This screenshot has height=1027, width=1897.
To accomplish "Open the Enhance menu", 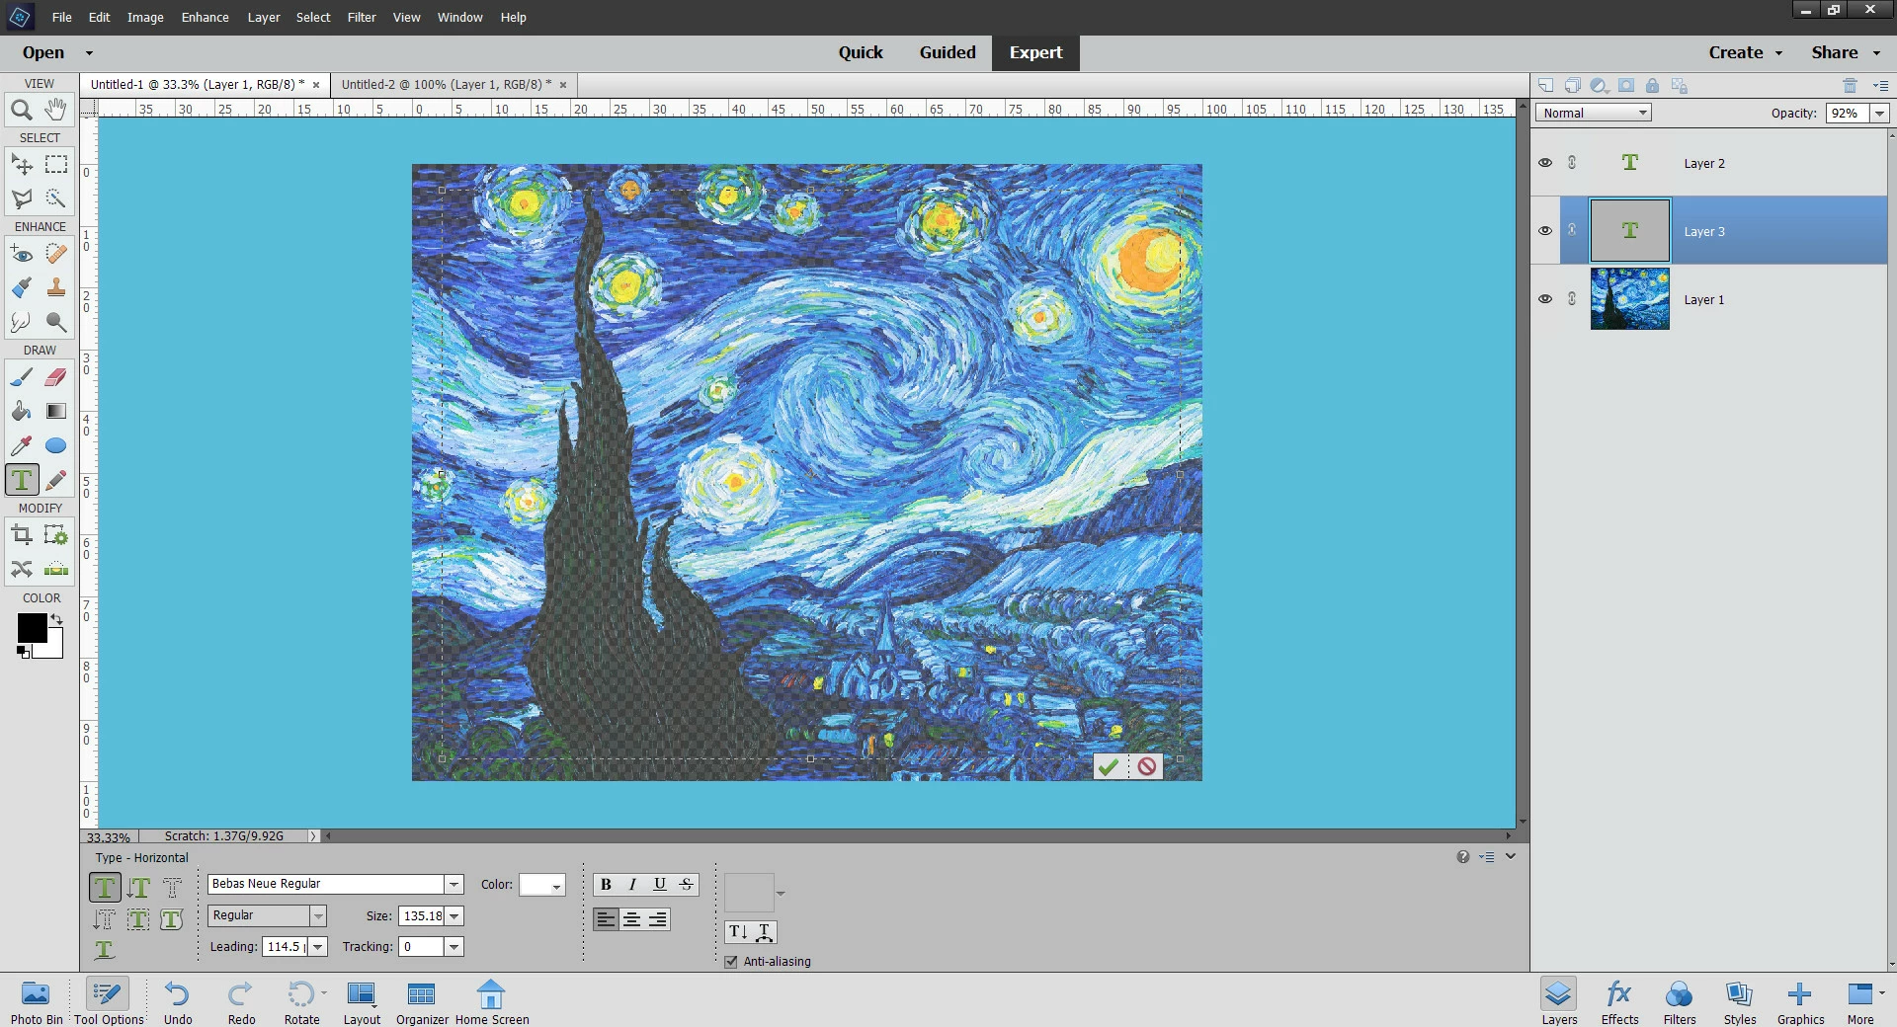I will pos(205,17).
